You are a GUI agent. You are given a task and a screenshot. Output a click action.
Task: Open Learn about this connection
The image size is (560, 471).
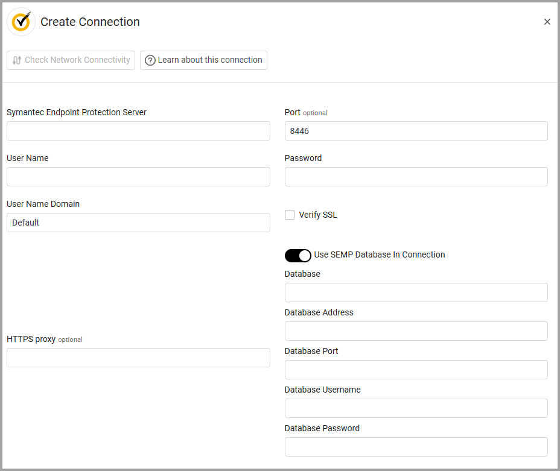[x=203, y=60]
